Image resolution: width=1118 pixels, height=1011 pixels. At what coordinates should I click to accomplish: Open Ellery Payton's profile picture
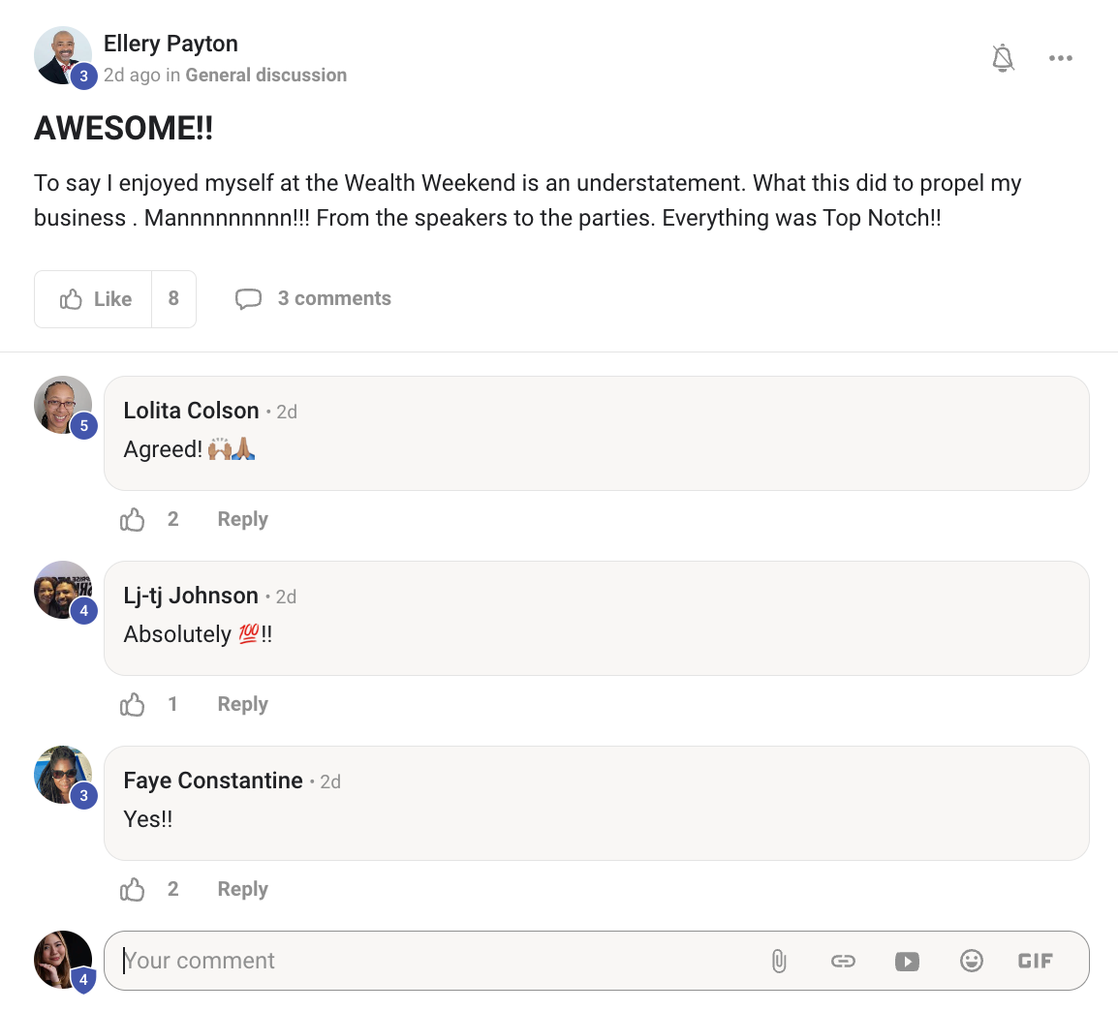(x=63, y=55)
